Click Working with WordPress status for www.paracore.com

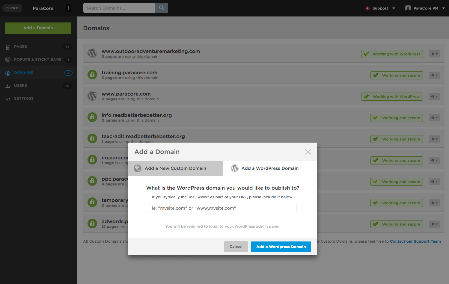[x=392, y=96]
